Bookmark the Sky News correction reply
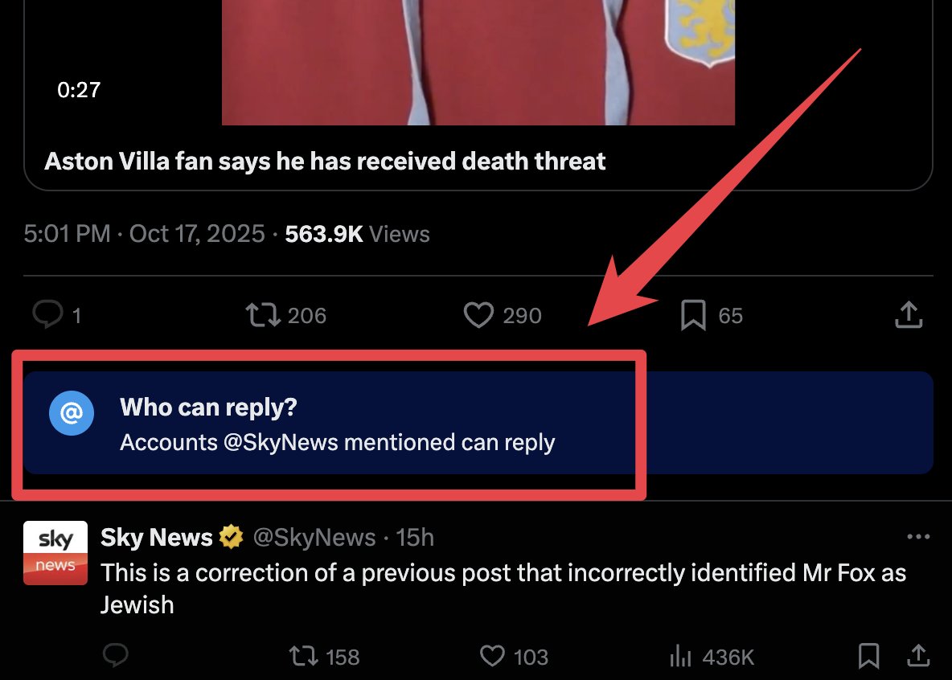 point(869,657)
